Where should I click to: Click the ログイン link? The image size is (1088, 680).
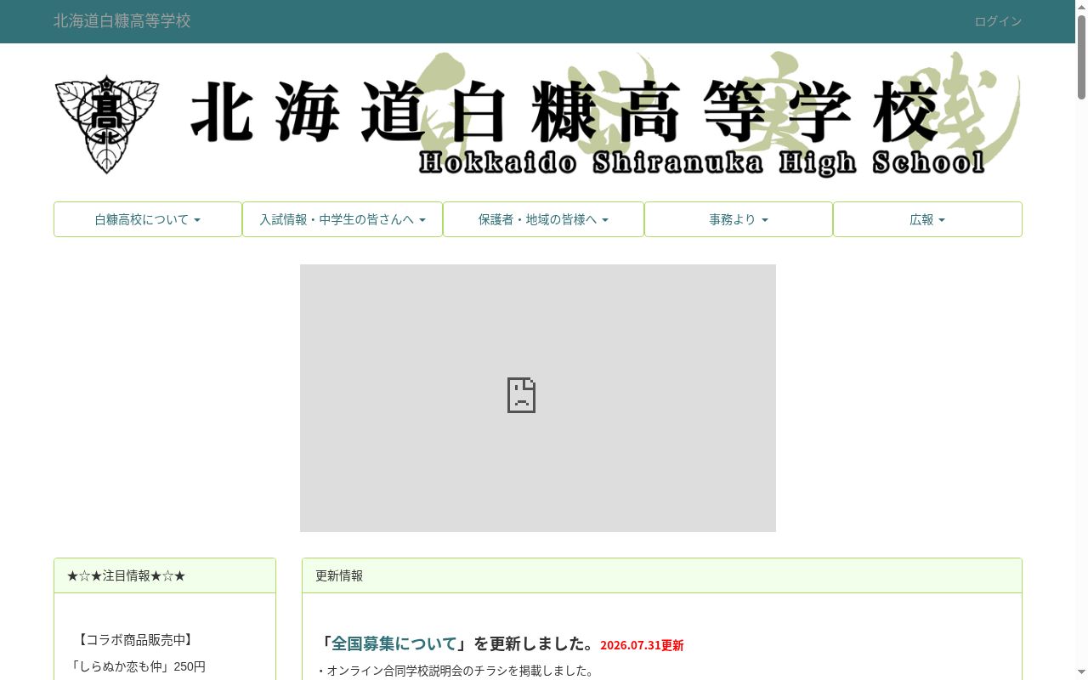point(998,21)
